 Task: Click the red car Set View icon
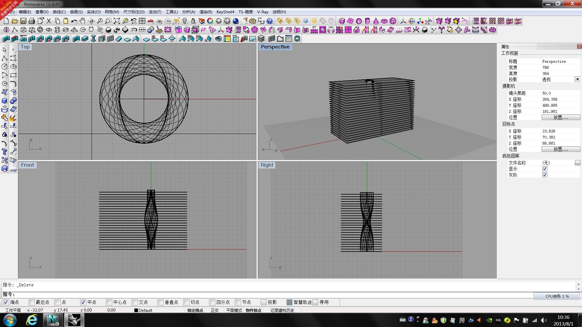pos(150,21)
